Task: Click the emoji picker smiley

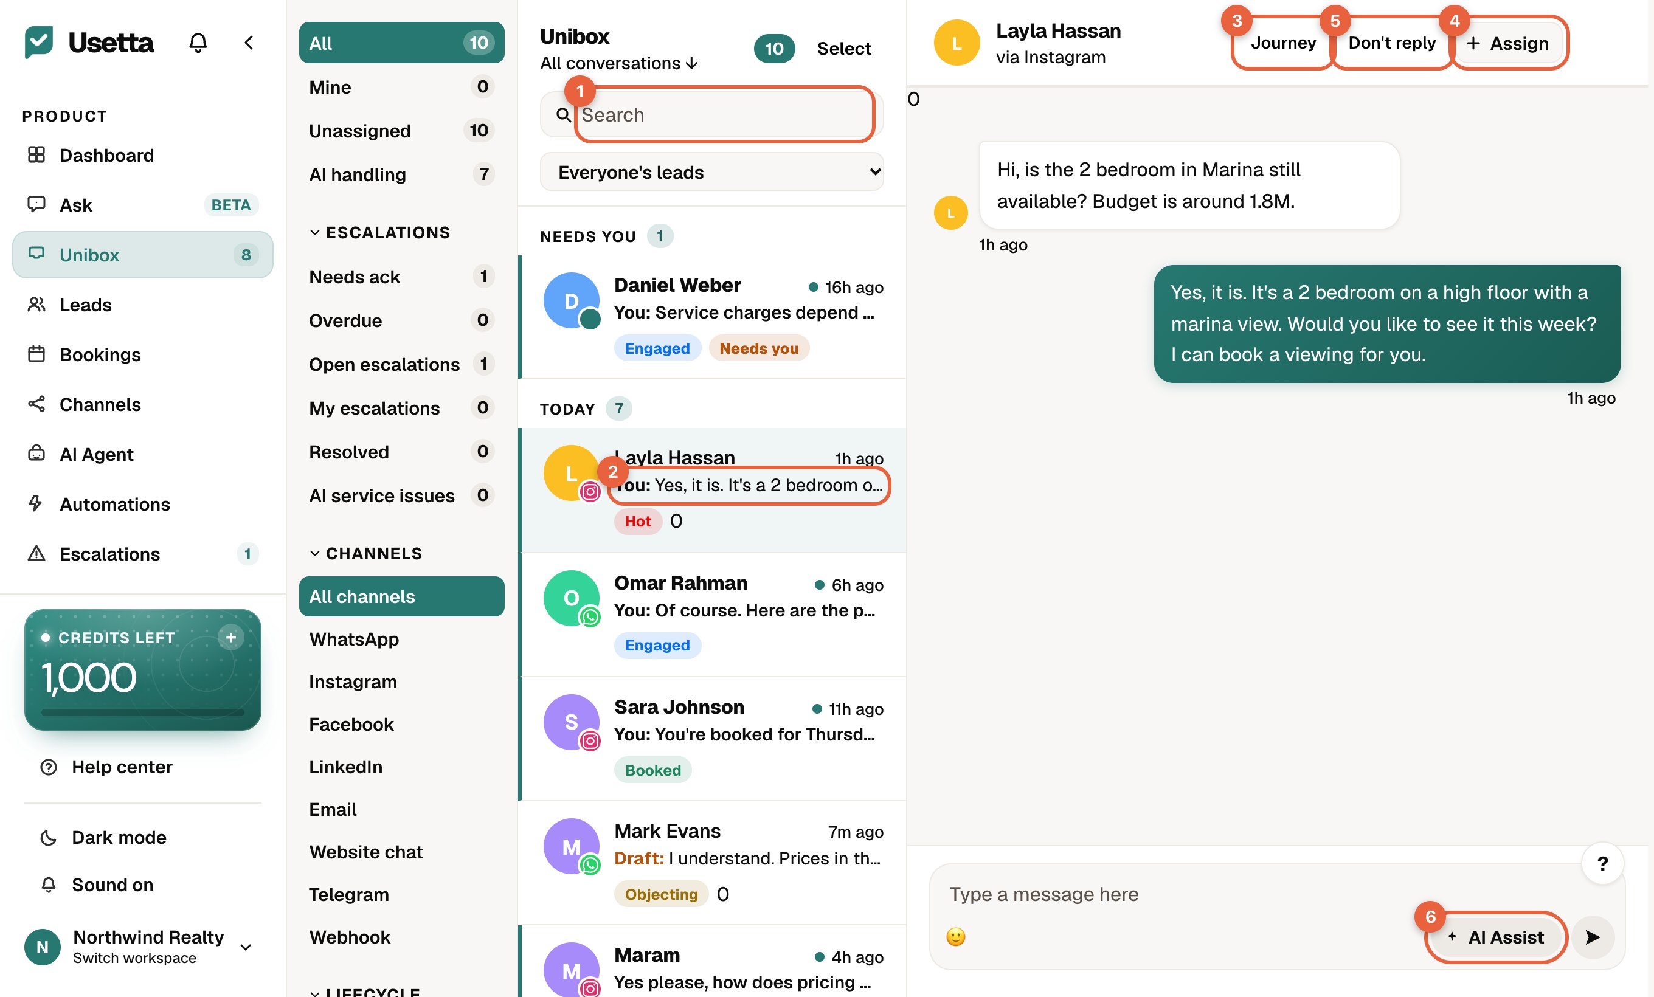Action: click(955, 937)
